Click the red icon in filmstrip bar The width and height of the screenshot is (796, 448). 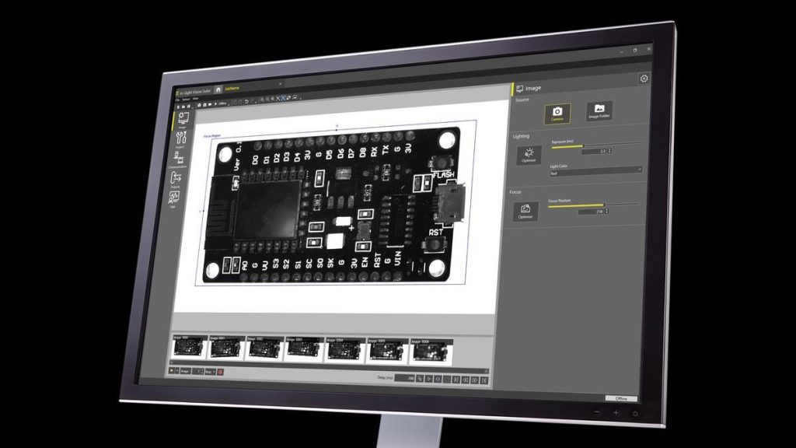click(220, 372)
